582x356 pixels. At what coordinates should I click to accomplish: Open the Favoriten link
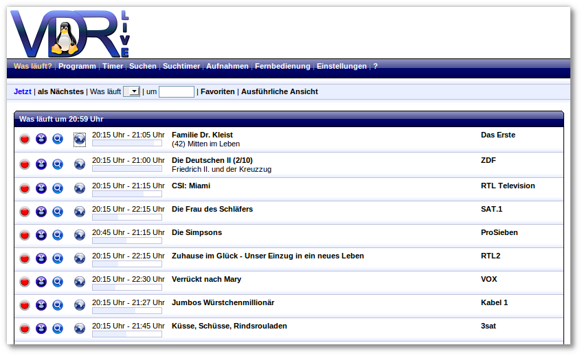tap(218, 91)
